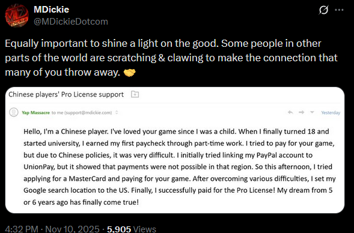Click the email forward arrow icon
This screenshot has height=233, width=354.
point(301,112)
